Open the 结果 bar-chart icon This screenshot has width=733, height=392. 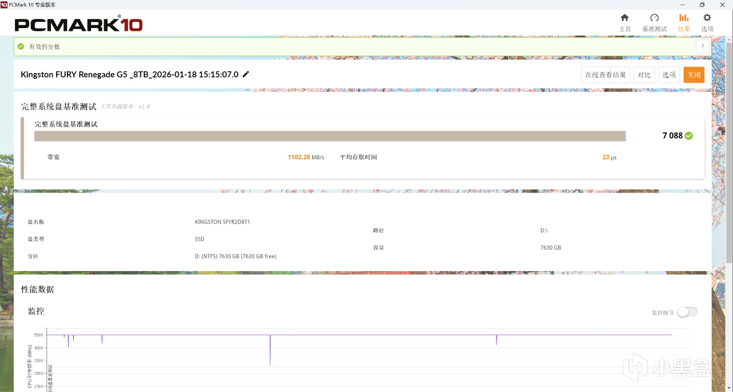(684, 18)
